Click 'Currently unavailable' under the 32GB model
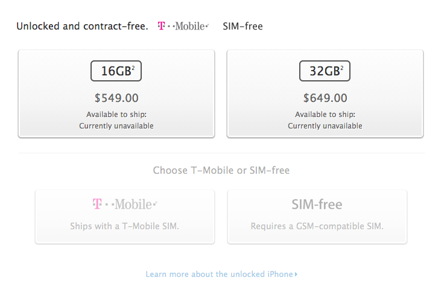The image size is (444, 286). [325, 126]
